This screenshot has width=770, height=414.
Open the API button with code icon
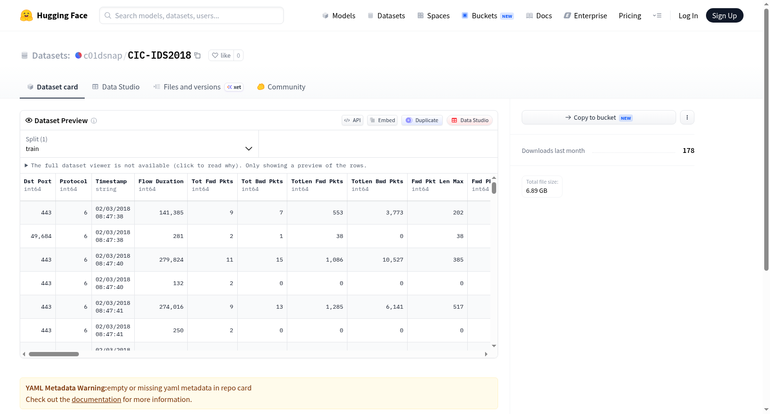coord(352,120)
